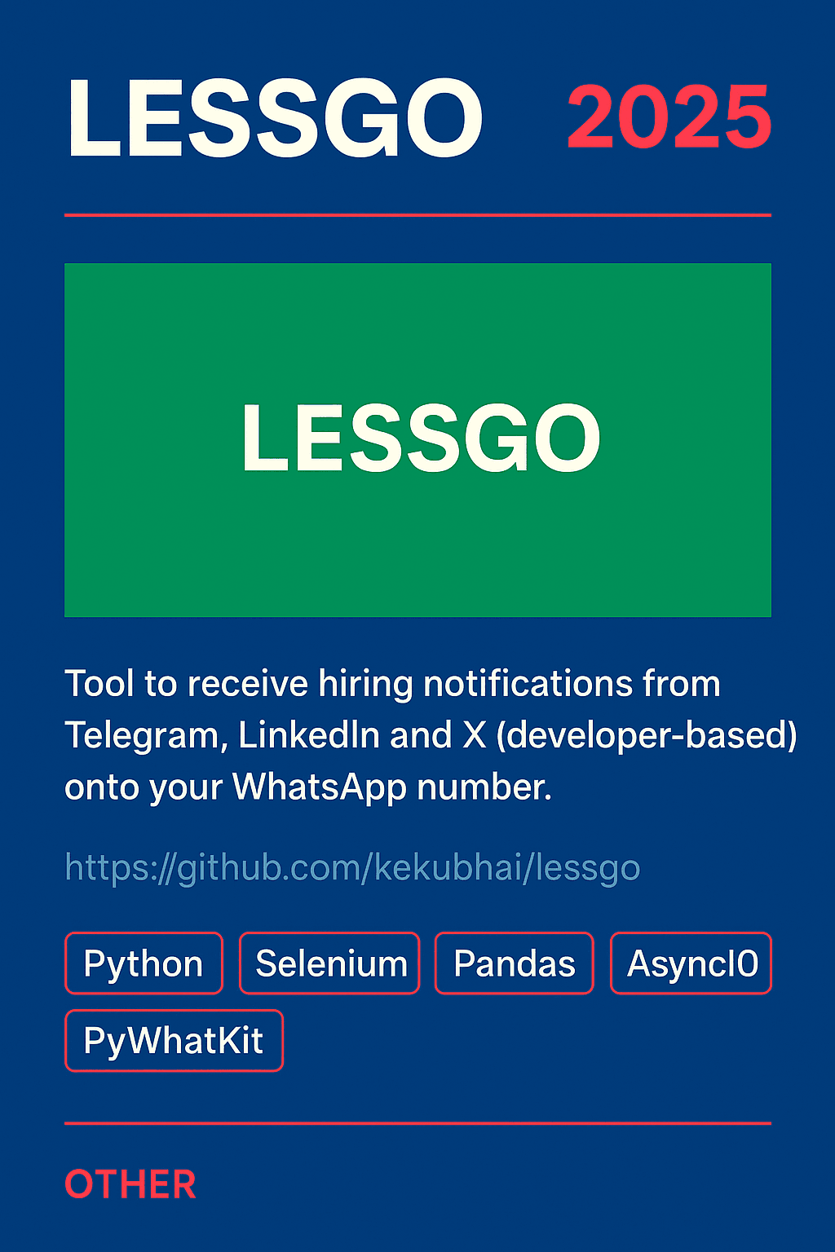Screen dimensions: 835x1252
Task: Click the red divider line above OTHER
Action: click(417, 1123)
